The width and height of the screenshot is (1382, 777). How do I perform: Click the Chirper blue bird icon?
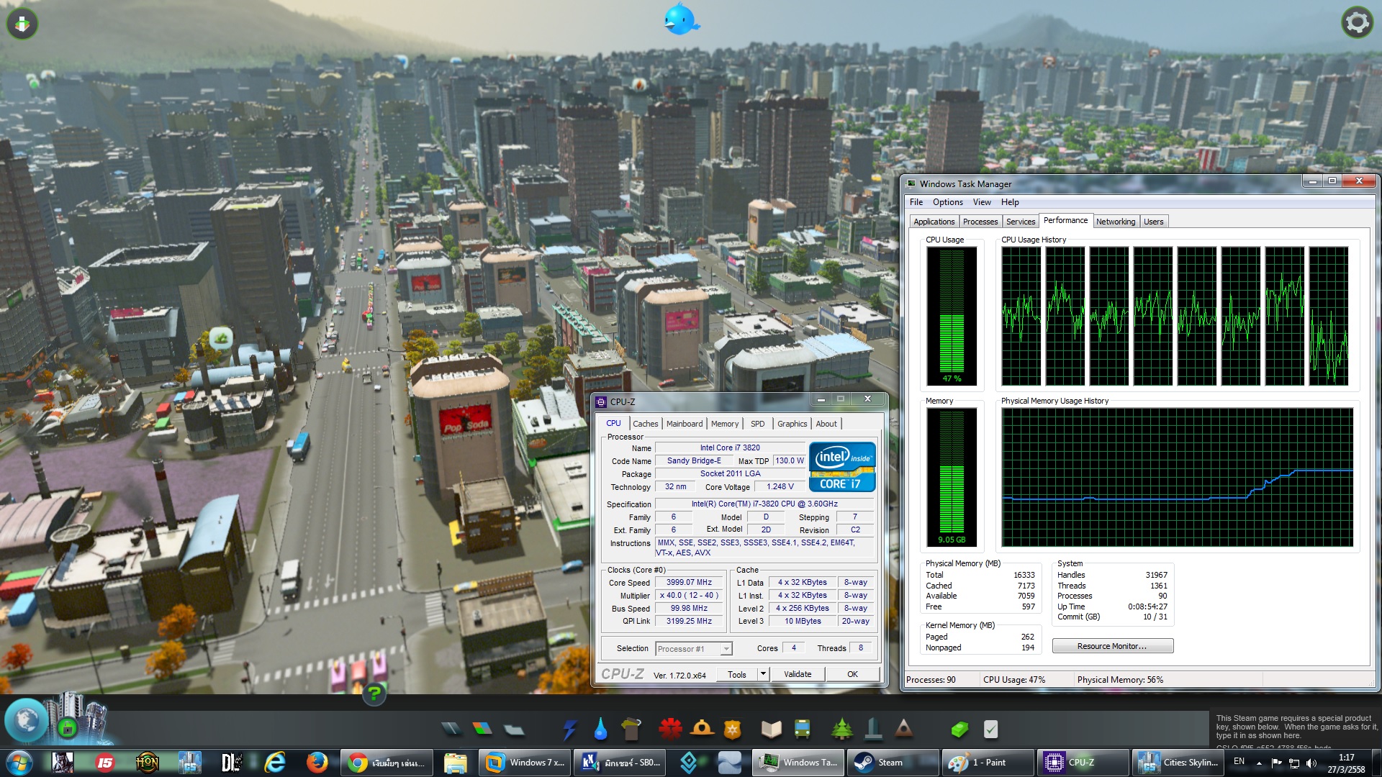point(680,19)
